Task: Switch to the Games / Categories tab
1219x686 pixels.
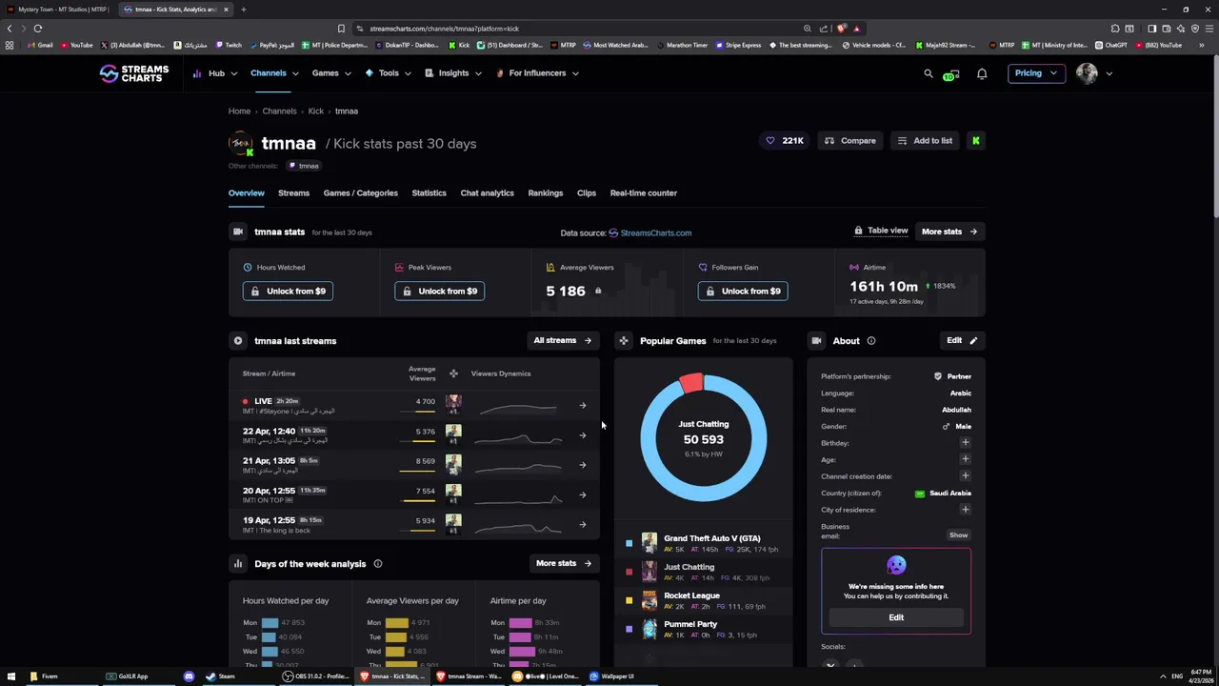Action: click(360, 193)
